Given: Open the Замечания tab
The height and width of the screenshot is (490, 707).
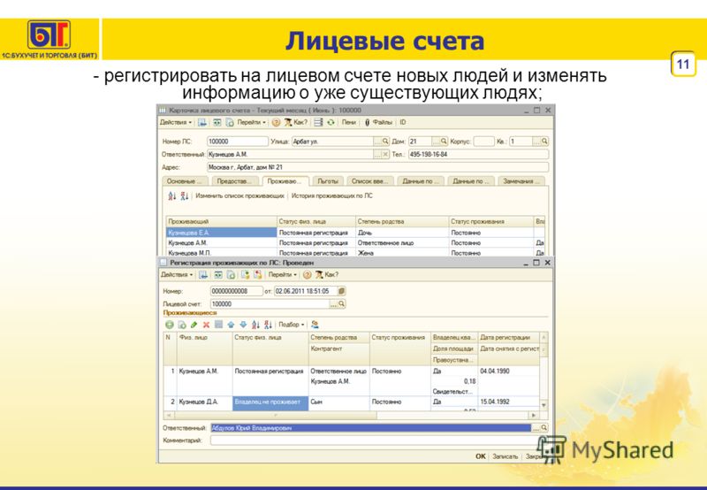Looking at the screenshot, I should [x=521, y=181].
